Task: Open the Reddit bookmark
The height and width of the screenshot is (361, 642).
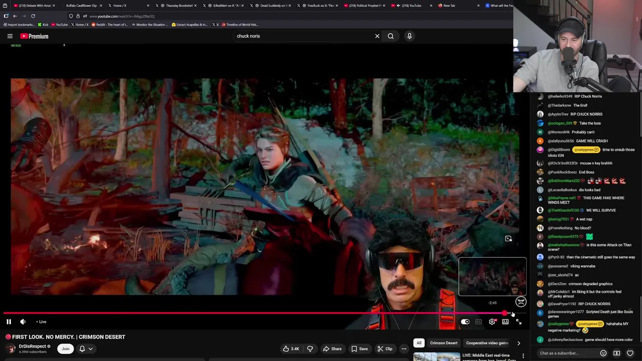Action: tap(109, 25)
